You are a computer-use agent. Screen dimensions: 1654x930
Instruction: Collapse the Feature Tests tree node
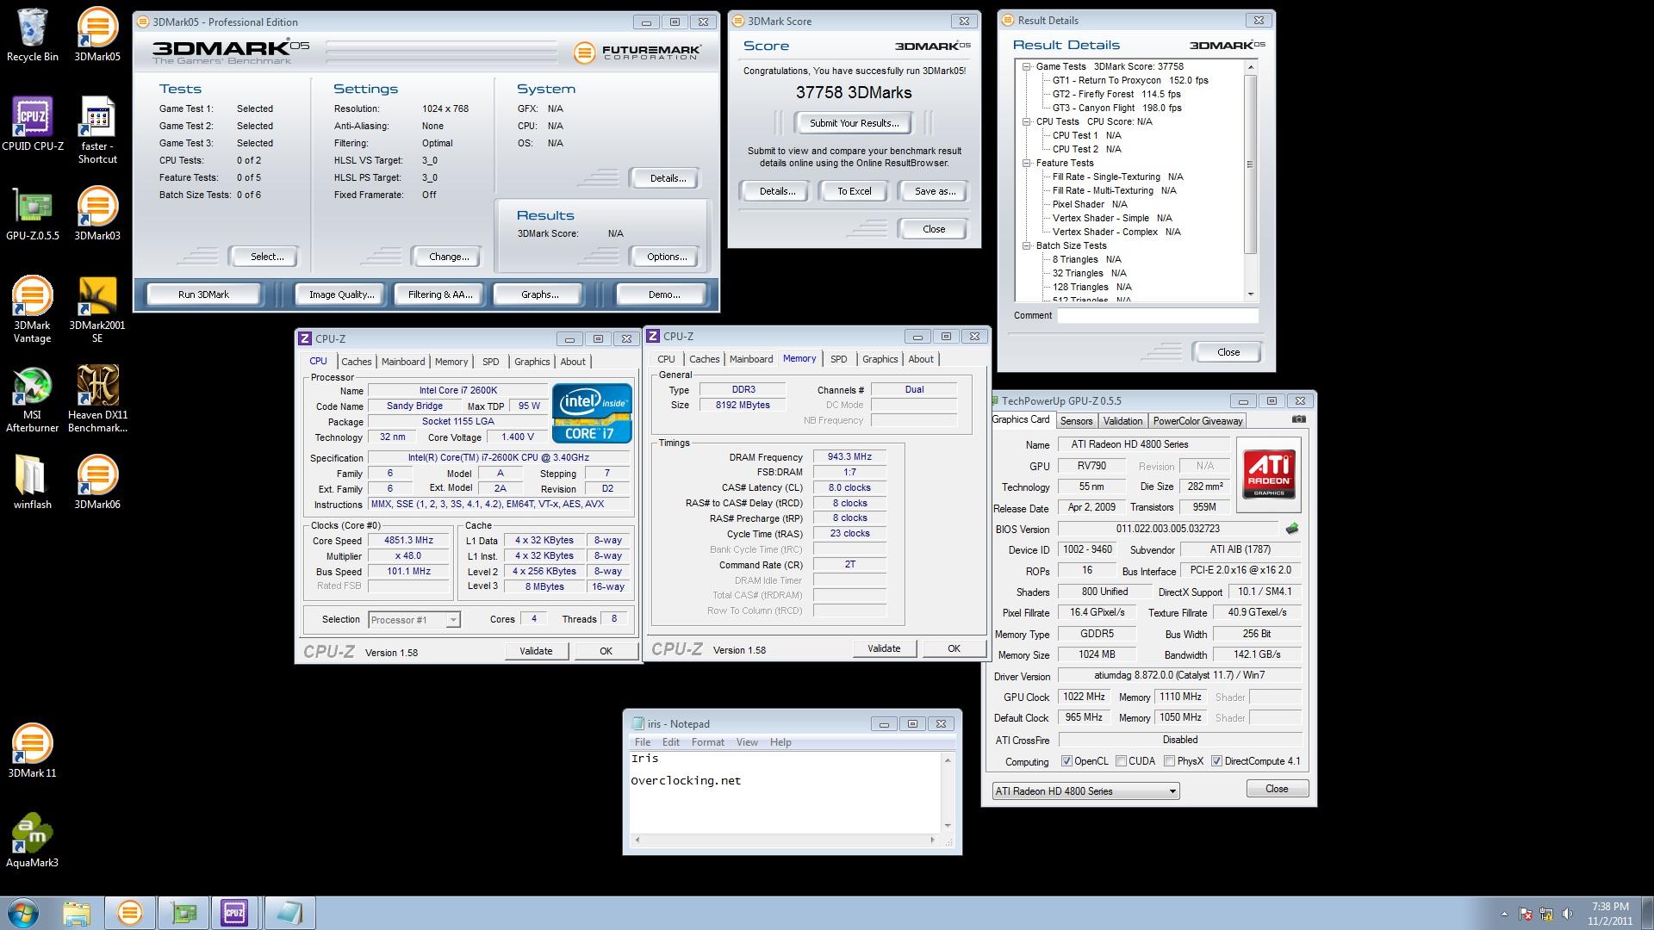click(1027, 163)
